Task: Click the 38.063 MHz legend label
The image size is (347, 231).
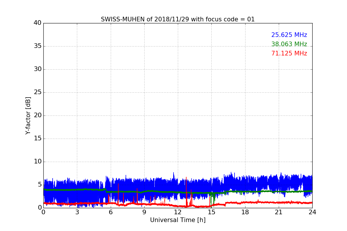Action: point(289,44)
